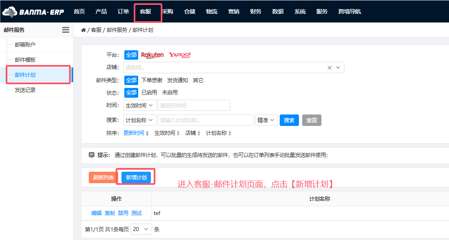Click the BANMA·ERP logo
The image size is (449, 240).
34,11
